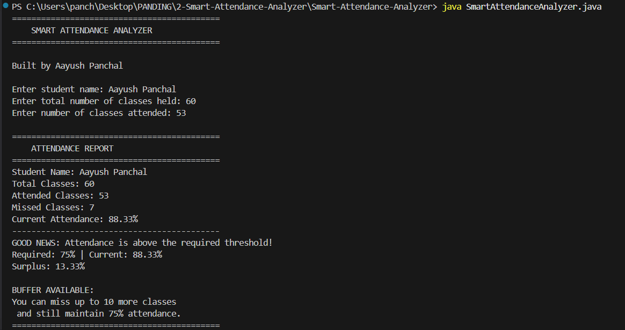Screen dimensions: 625x330
Task: Click the "Enter number of classes attended" line
Action: (99, 113)
